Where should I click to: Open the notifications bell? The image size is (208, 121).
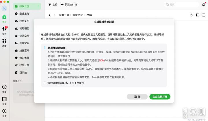tap(204, 5)
